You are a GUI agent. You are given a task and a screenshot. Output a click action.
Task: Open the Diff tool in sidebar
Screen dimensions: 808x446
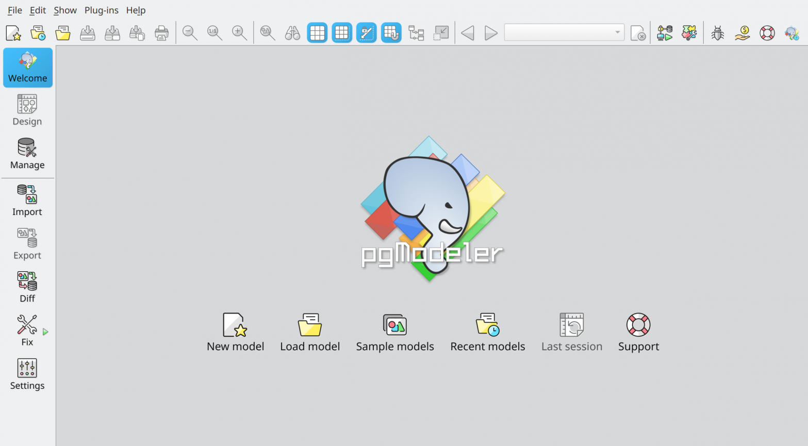click(27, 287)
